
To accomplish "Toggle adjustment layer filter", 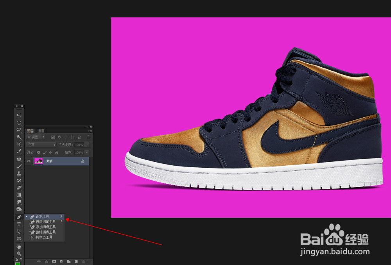I will pyautogui.click(x=59, y=137).
